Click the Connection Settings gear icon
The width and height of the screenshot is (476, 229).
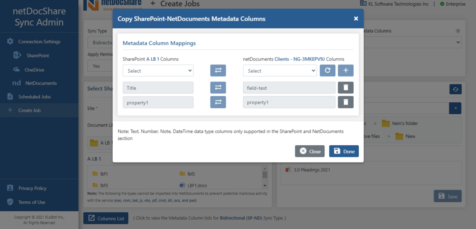(x=10, y=42)
